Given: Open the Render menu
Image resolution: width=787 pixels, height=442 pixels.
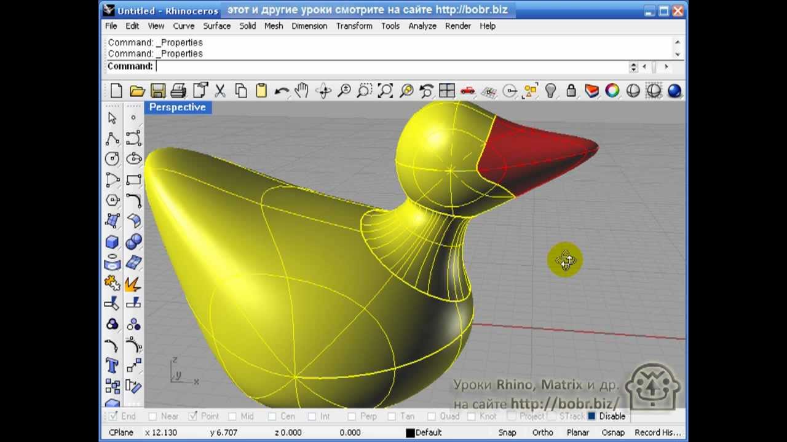Looking at the screenshot, I should click(x=458, y=26).
